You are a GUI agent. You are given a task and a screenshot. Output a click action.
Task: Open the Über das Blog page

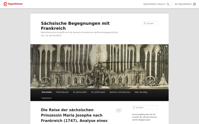[x=141, y=92]
